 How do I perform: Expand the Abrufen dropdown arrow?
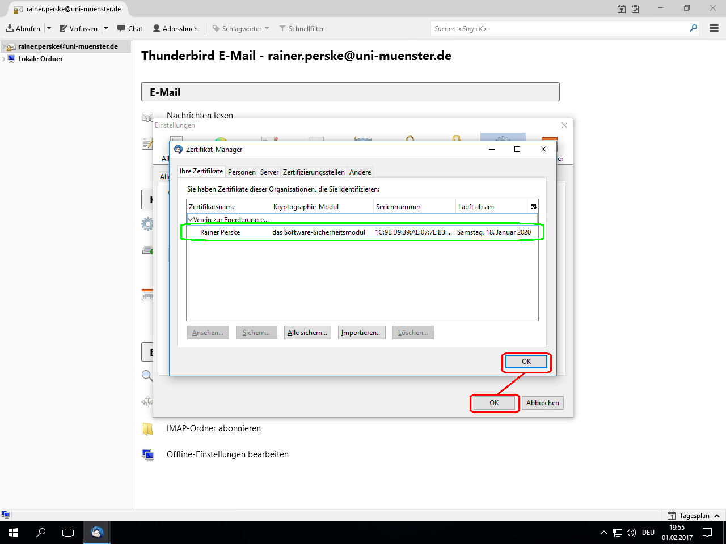click(49, 28)
